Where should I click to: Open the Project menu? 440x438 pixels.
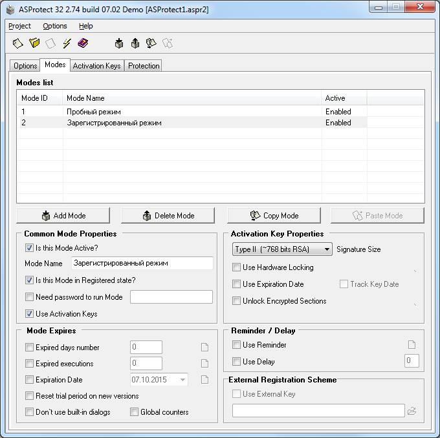19,26
